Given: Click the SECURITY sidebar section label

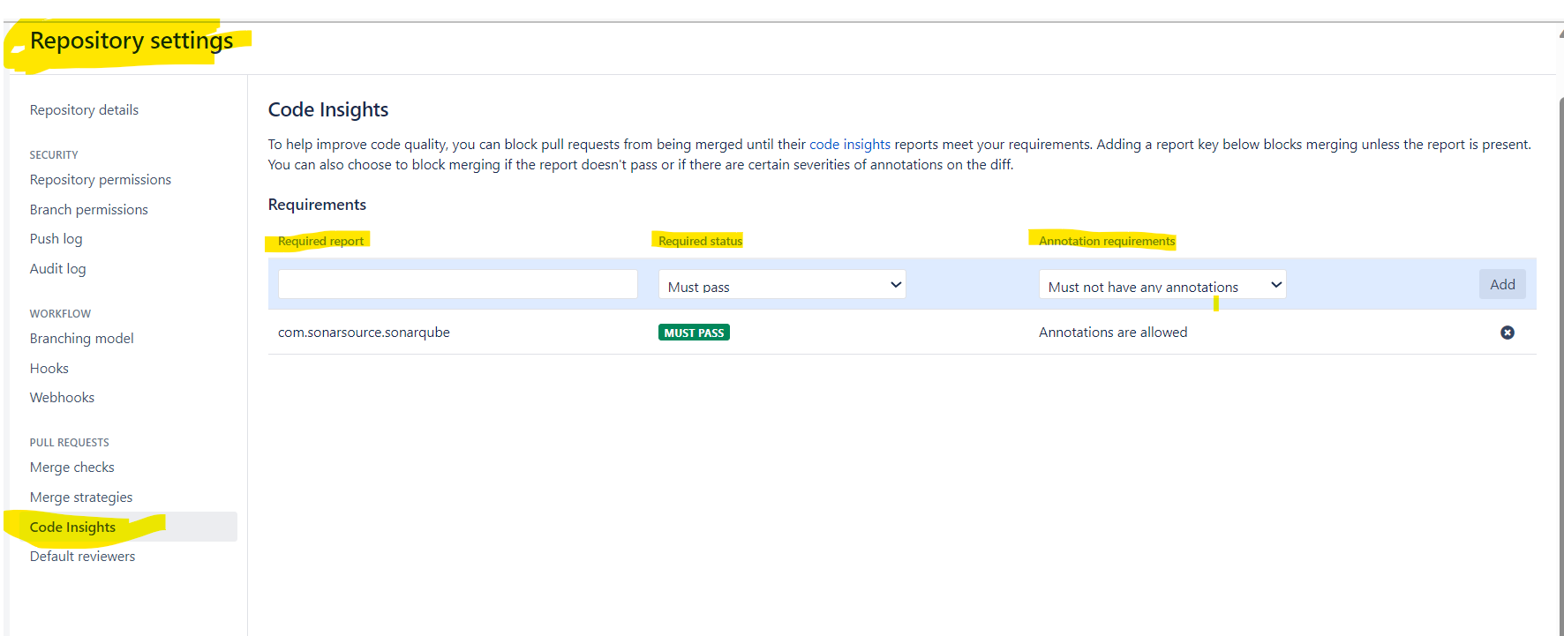Looking at the screenshot, I should pyautogui.click(x=54, y=155).
